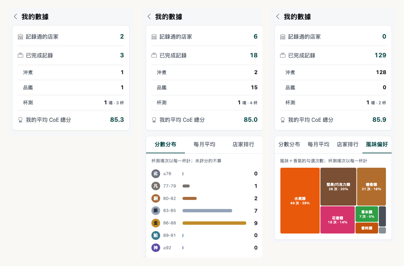This screenshot has height=266, width=404.
Task: Click the 堅果/巧克力類 treemap block
Action: (338, 187)
